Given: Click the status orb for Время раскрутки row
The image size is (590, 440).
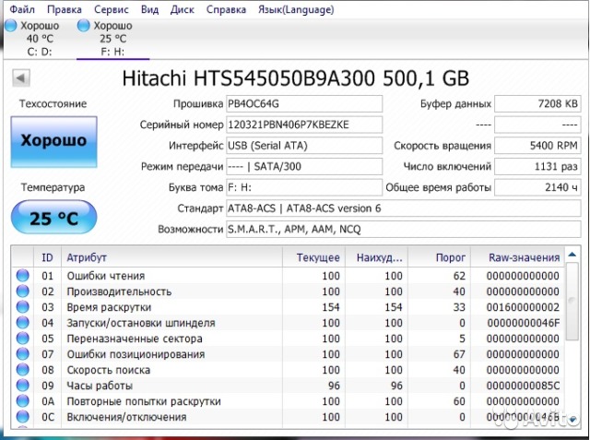Looking at the screenshot, I should click(x=22, y=307).
